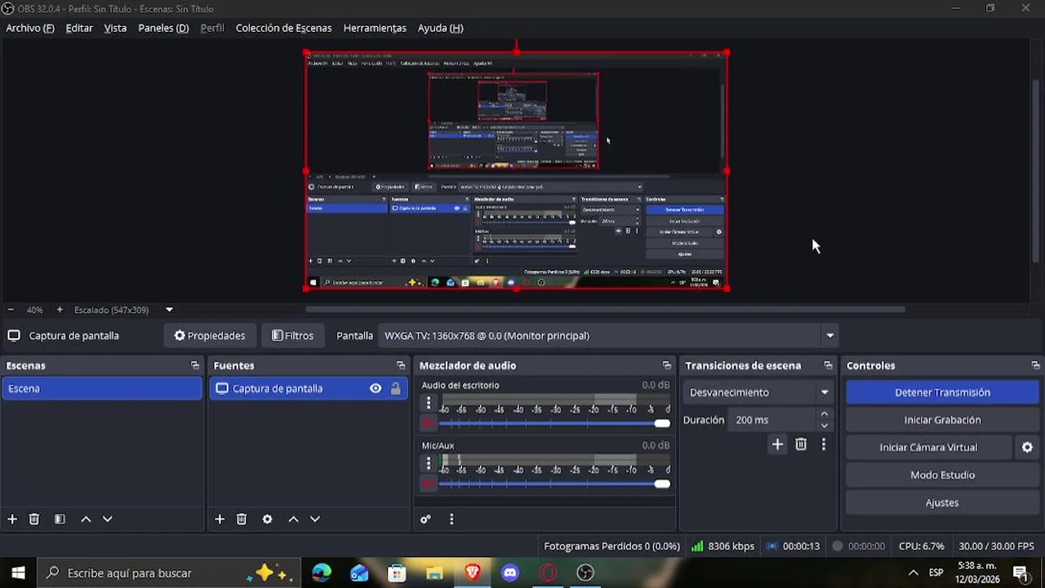Delete selected scene with trash icon
The image size is (1045, 588).
[34, 519]
